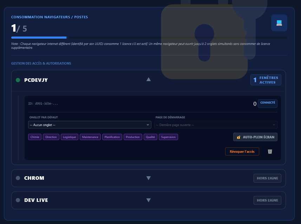This screenshot has height=224, width=301.
Task: Click green status dot next to PCDEVJY
Action: 18,80
